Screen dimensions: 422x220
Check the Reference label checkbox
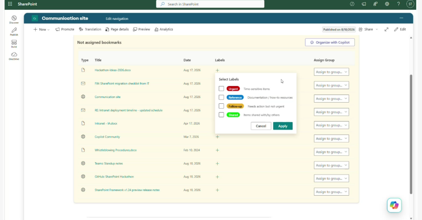(x=221, y=97)
